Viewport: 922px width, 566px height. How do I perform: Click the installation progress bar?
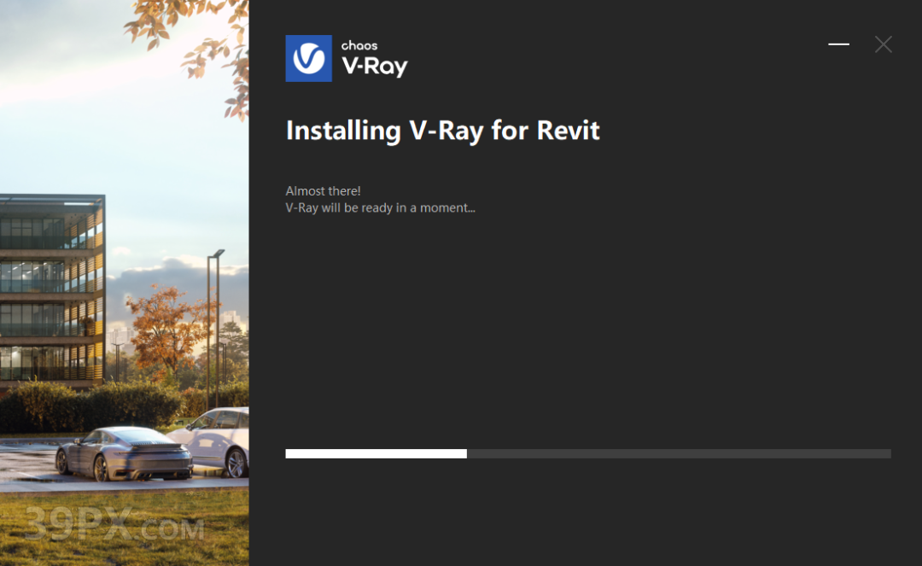[588, 454]
